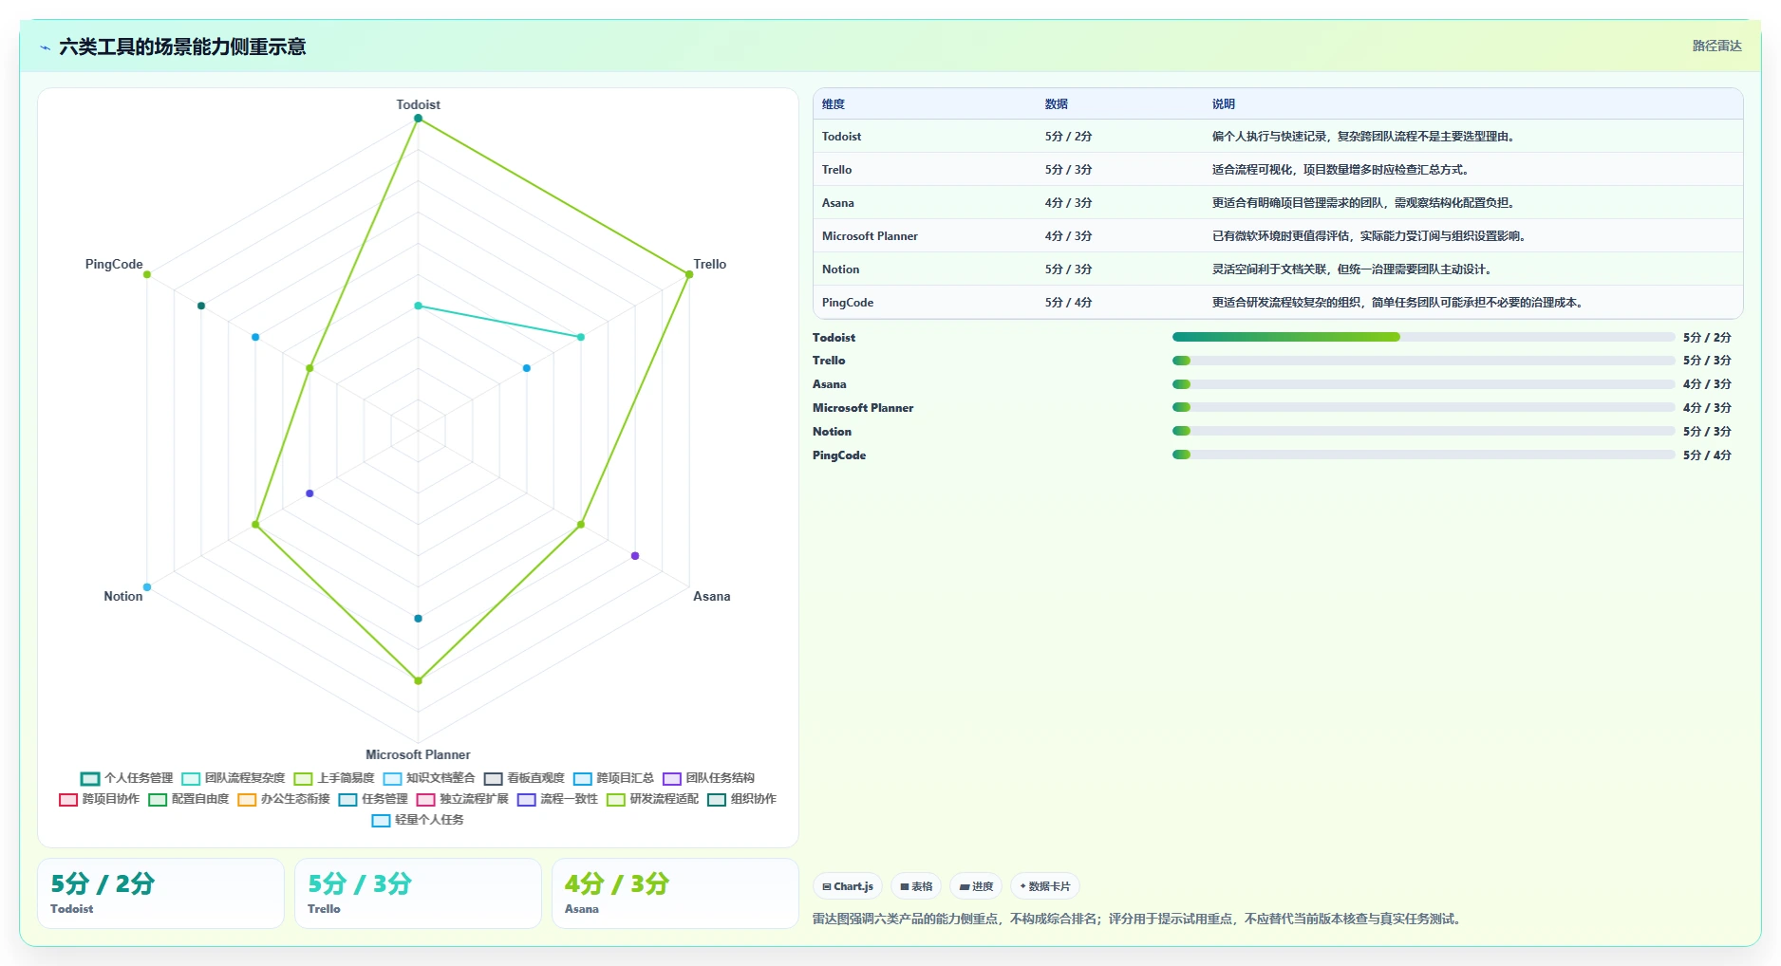Open the Trello 5分 / 3分 summary card

[x=418, y=894]
